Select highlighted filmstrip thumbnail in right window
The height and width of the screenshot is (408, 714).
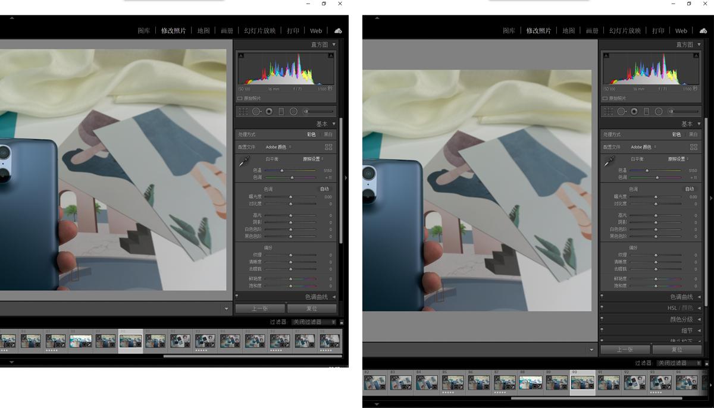[582, 382]
